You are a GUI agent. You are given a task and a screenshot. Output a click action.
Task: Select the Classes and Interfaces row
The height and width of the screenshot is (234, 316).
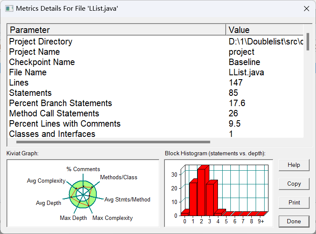pos(155,134)
